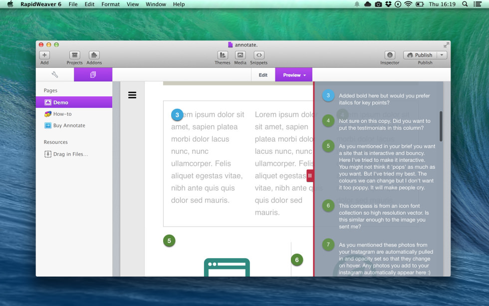The image size is (489, 306).
Task: Click the teal browser window icon graphic
Action: (x=227, y=268)
